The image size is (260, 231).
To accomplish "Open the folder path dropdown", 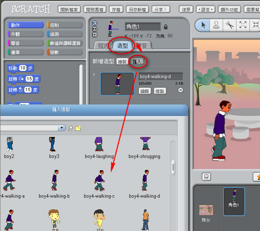I will point(62,128).
